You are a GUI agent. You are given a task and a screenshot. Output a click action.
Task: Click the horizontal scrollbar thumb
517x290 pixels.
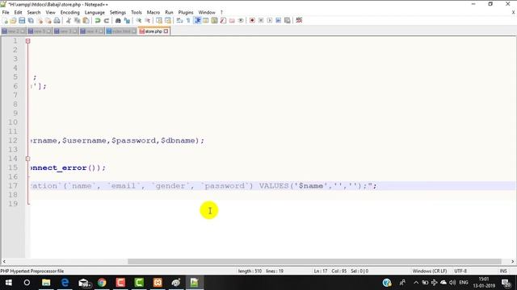[x=314, y=262]
